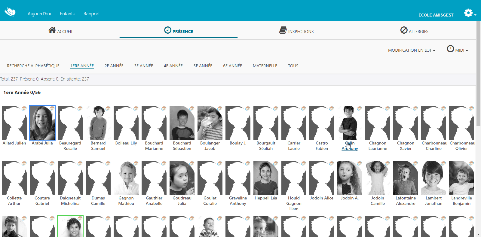
Task: Click the Hould Gagnon Liam name
Action: coord(294,203)
